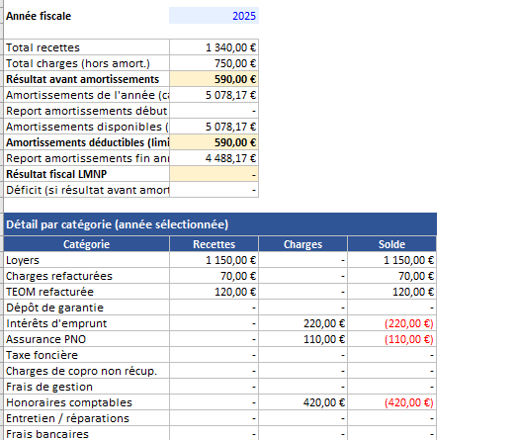Select the 'Taxe foncière' category cell

click(87, 355)
